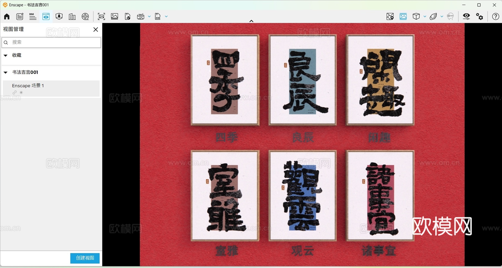
Task: Open the 360 panorama dropdown arrow
Action: [x=149, y=16]
